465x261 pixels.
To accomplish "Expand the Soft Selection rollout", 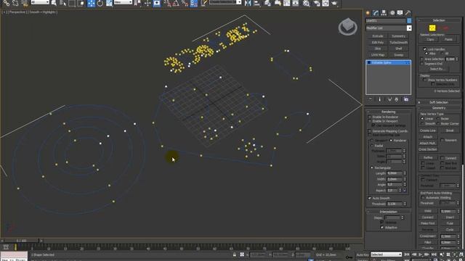I will (439, 102).
